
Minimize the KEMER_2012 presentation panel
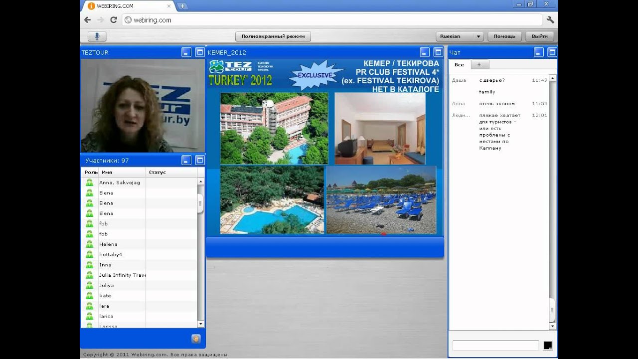coord(425,52)
